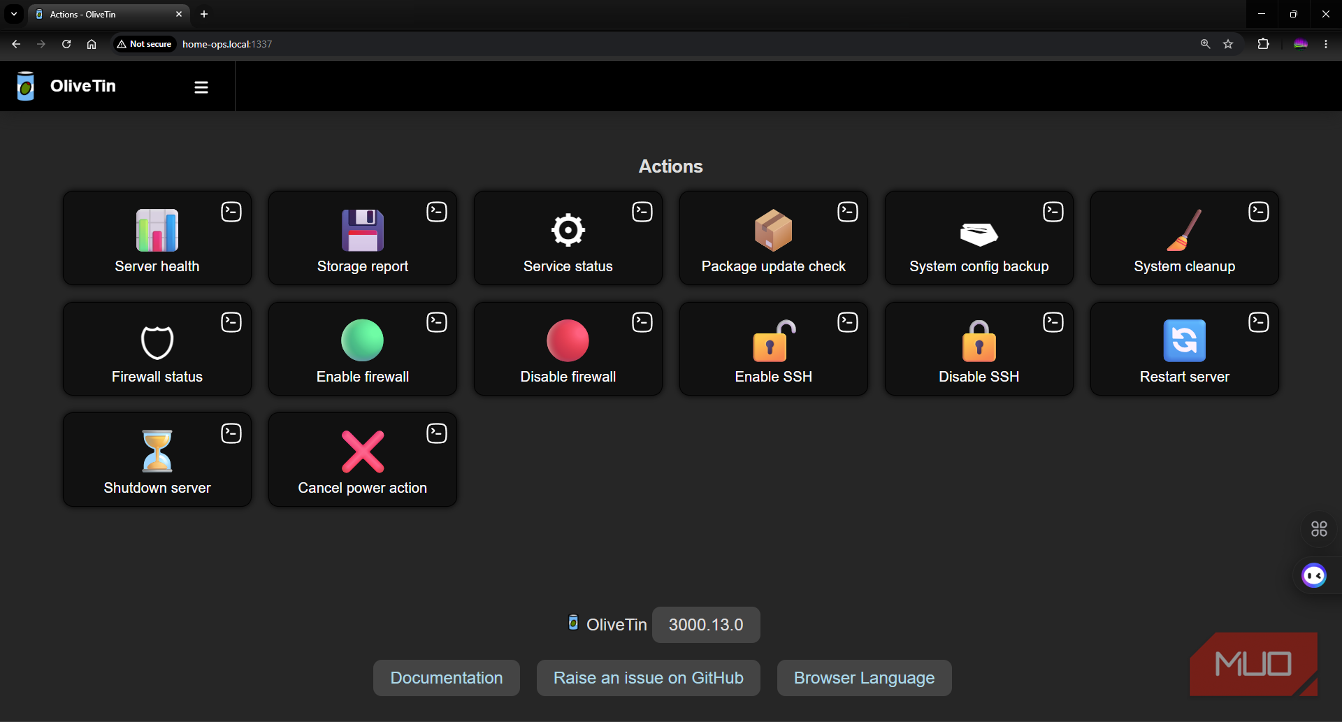Open terminal log icon on Restart server card
Image resolution: width=1342 pixels, height=722 pixels.
coord(1259,322)
